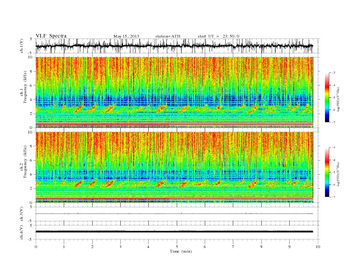Click the 'Time (min)' axis label
This screenshot has height=277, width=358.
181,251
